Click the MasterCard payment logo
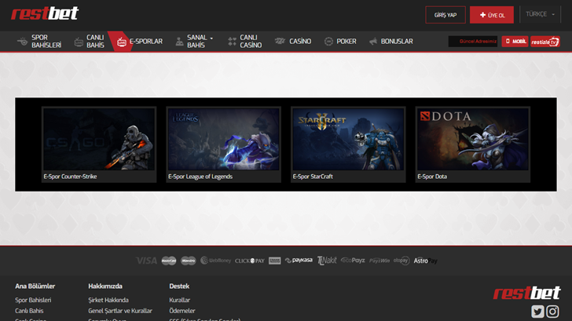 pos(169,261)
